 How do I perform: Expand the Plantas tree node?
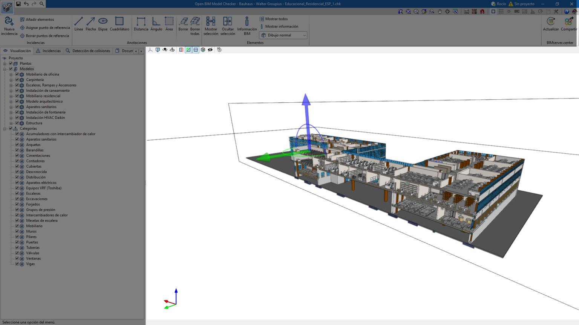click(x=5, y=64)
